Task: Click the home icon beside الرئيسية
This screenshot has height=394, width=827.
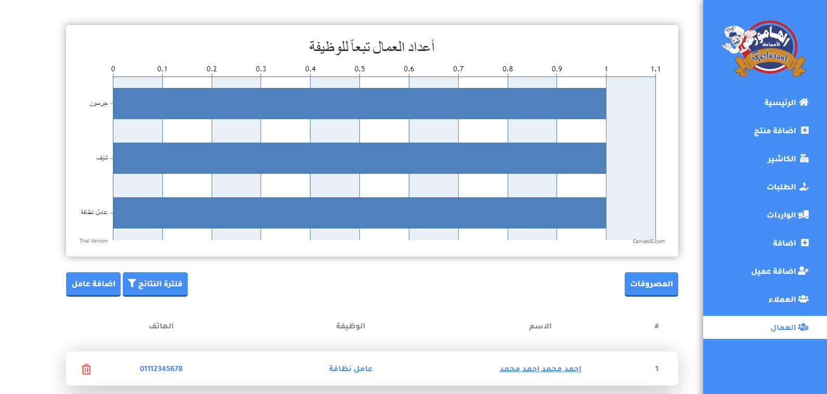Action: tap(804, 102)
